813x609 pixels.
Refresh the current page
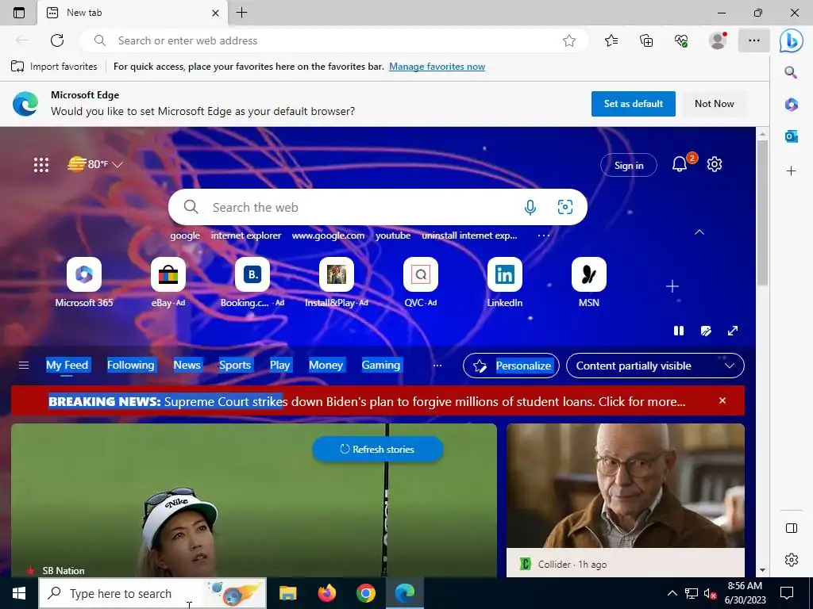pos(57,40)
